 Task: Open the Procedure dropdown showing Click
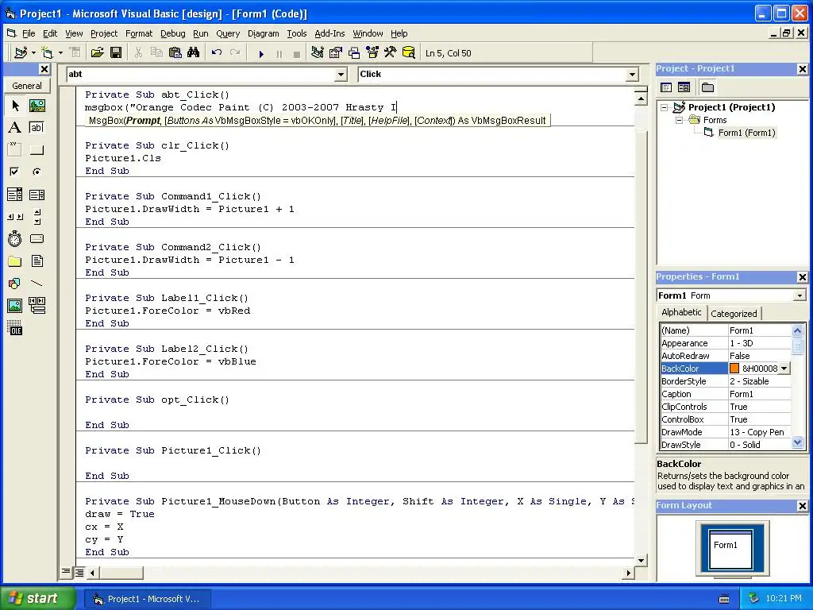pos(632,74)
